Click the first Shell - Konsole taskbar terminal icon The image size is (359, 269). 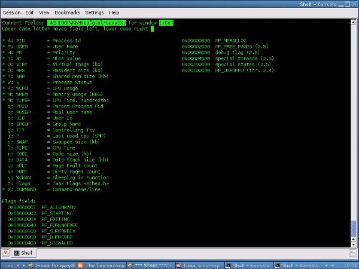(x=228, y=265)
